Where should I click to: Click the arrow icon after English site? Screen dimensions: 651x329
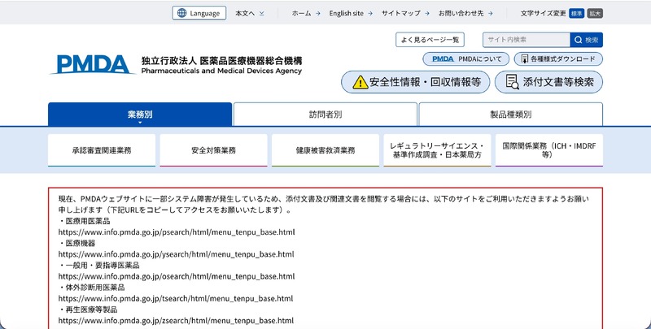click(x=370, y=13)
